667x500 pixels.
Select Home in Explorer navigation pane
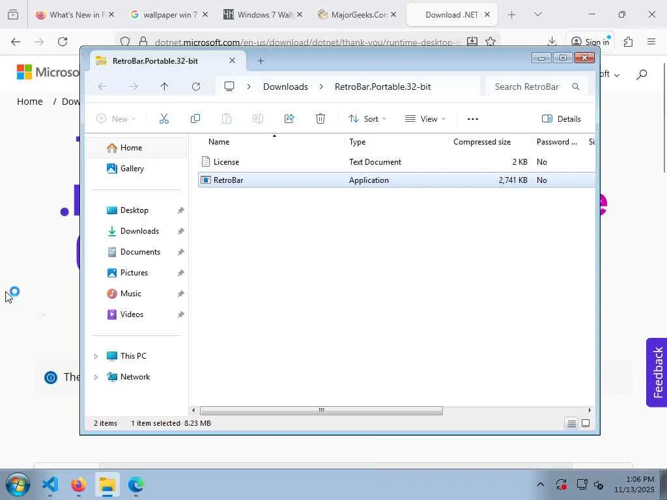point(136,148)
